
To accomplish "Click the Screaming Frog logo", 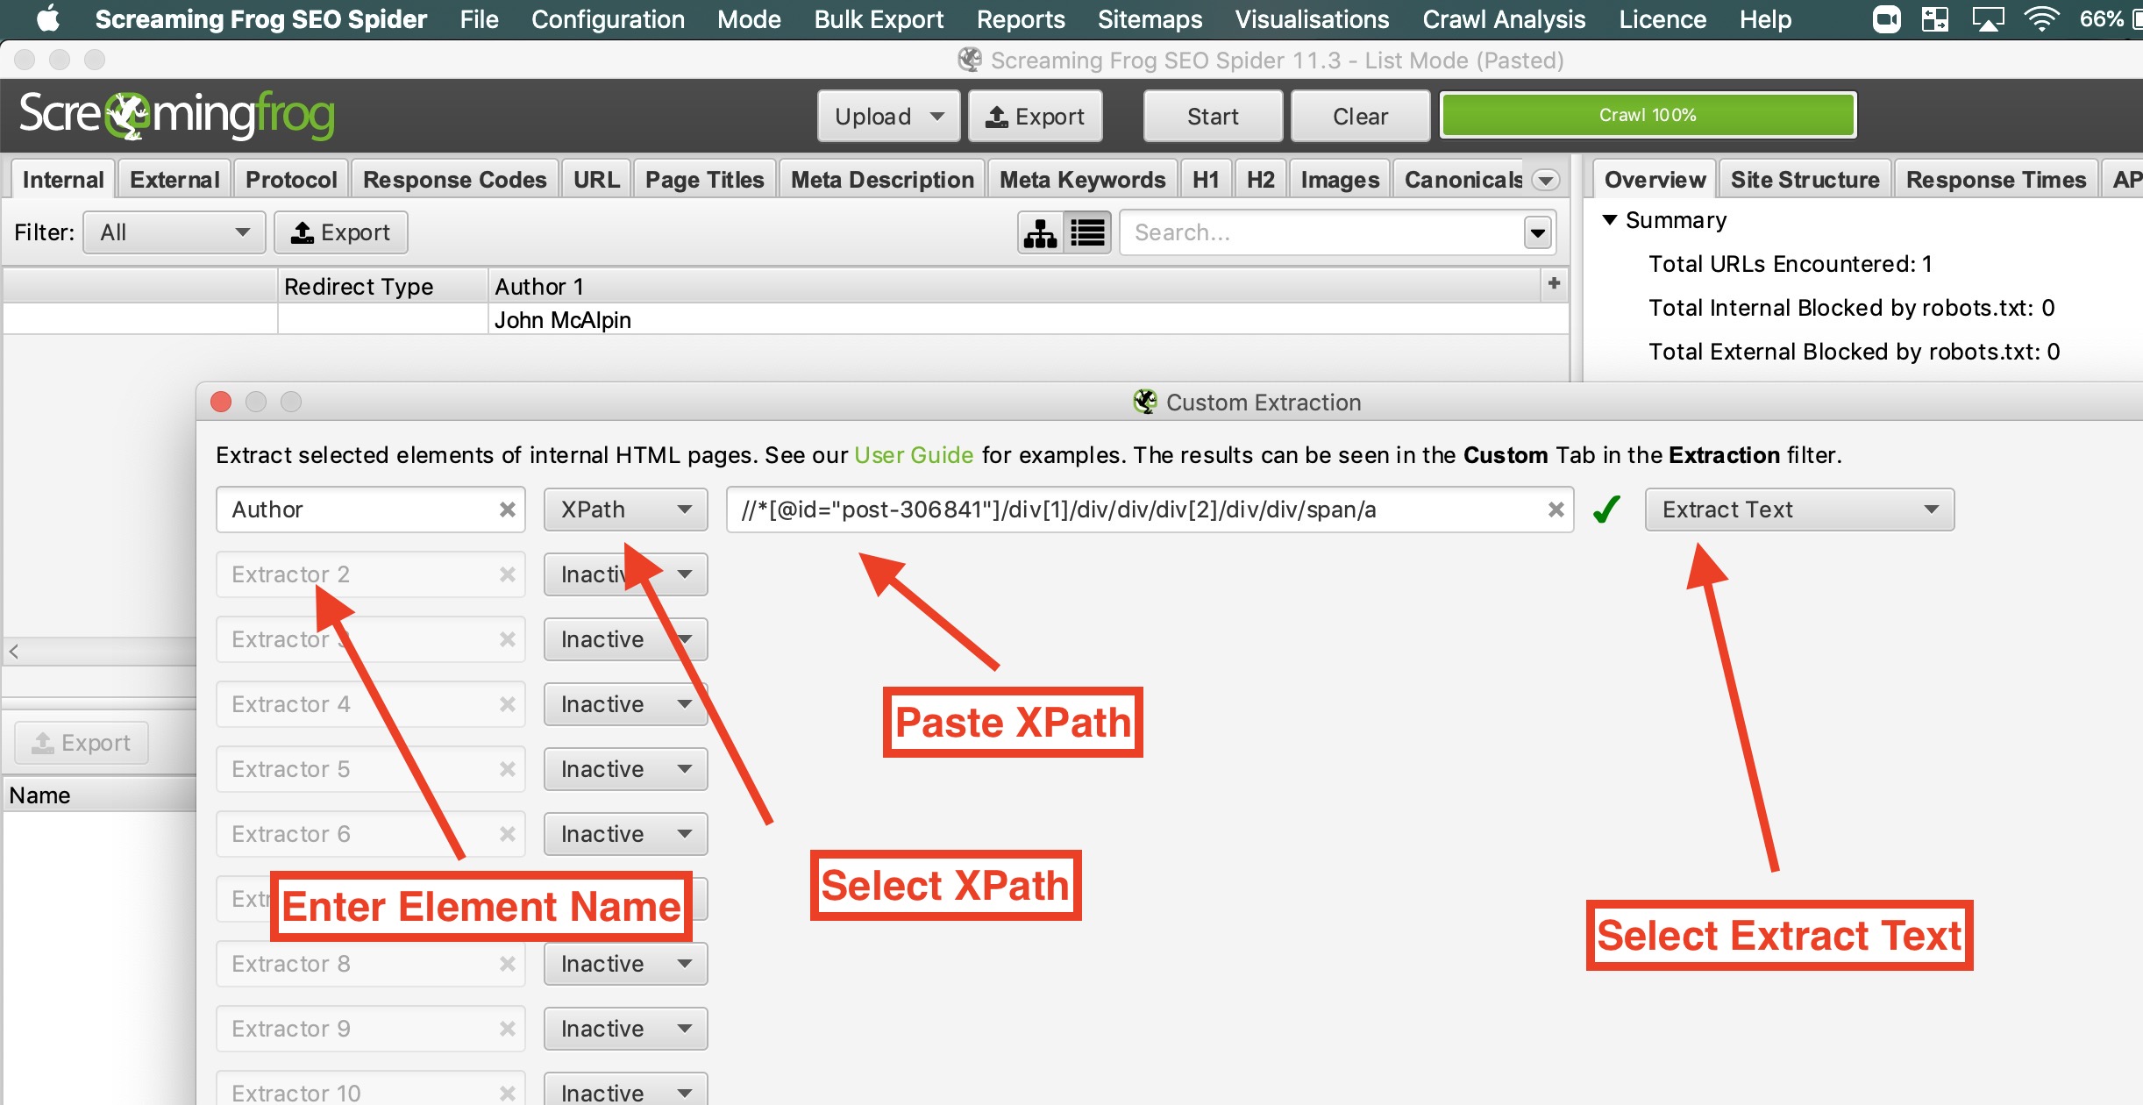I will click(x=175, y=115).
